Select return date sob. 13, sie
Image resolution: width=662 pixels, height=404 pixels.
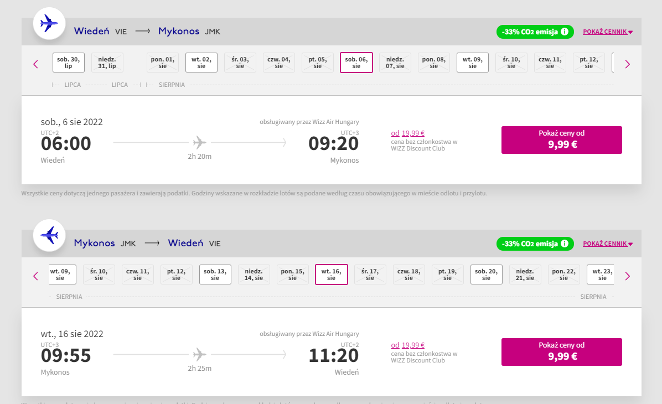click(215, 274)
